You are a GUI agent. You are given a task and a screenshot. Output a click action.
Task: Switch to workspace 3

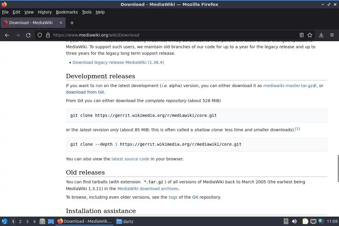point(27,222)
